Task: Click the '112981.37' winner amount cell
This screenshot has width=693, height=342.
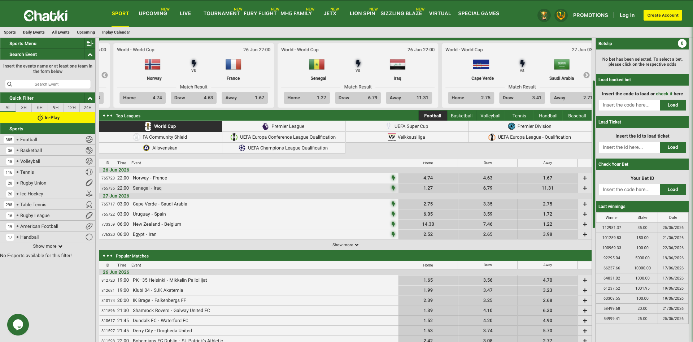Action: (x=611, y=228)
